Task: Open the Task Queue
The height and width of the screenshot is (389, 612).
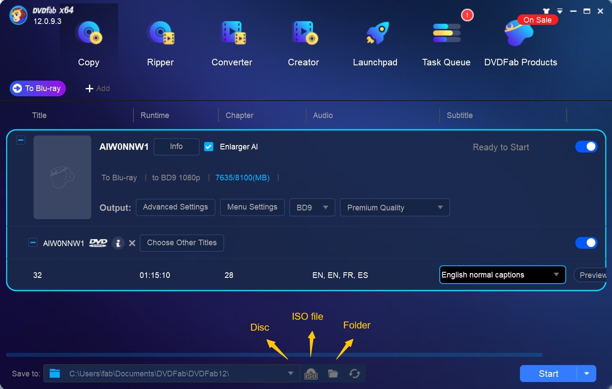Action: click(x=446, y=41)
